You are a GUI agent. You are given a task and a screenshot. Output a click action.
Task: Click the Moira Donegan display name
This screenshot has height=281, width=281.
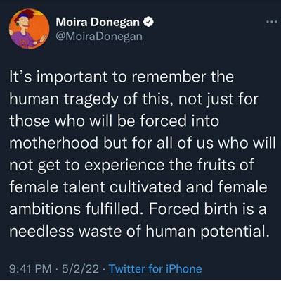click(x=98, y=22)
